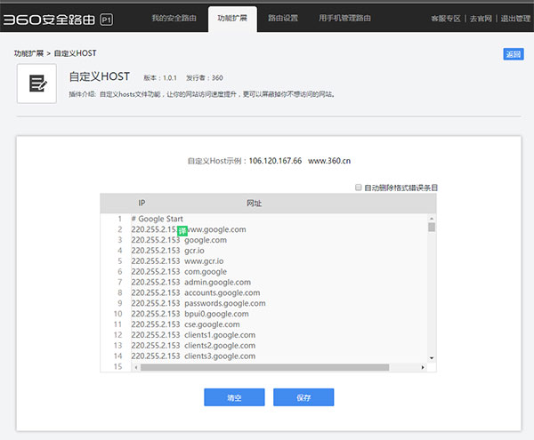
Task: Click the 'cse.google.com' entry
Action: pyautogui.click(x=212, y=324)
